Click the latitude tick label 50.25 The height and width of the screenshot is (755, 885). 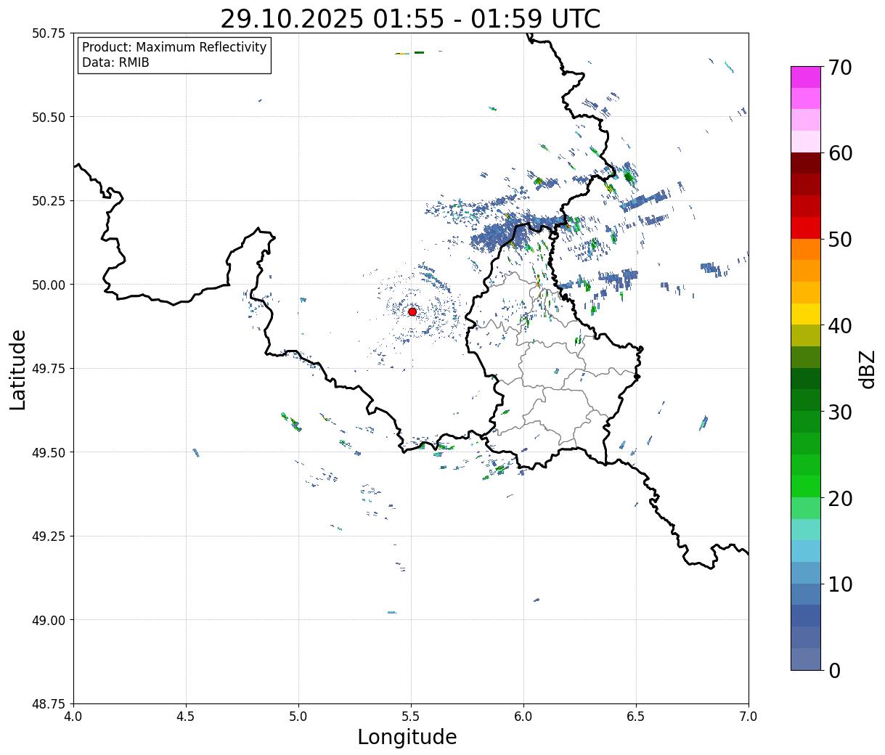click(48, 201)
